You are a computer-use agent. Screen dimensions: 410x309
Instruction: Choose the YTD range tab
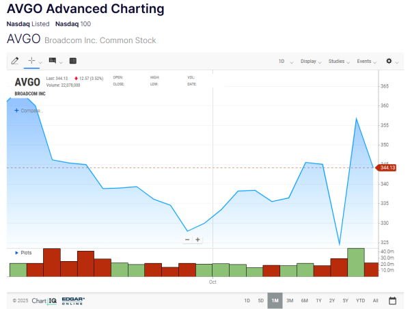[360, 300]
